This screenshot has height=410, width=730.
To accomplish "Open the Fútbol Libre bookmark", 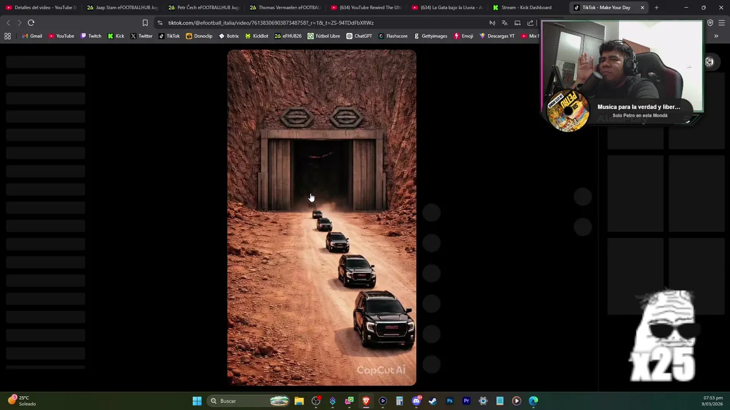I will point(323,36).
